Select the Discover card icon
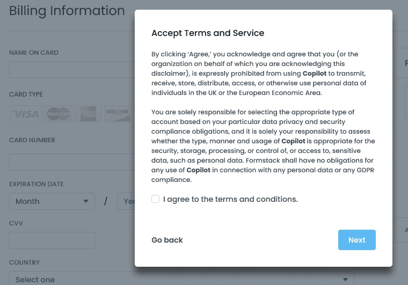 [117, 114]
